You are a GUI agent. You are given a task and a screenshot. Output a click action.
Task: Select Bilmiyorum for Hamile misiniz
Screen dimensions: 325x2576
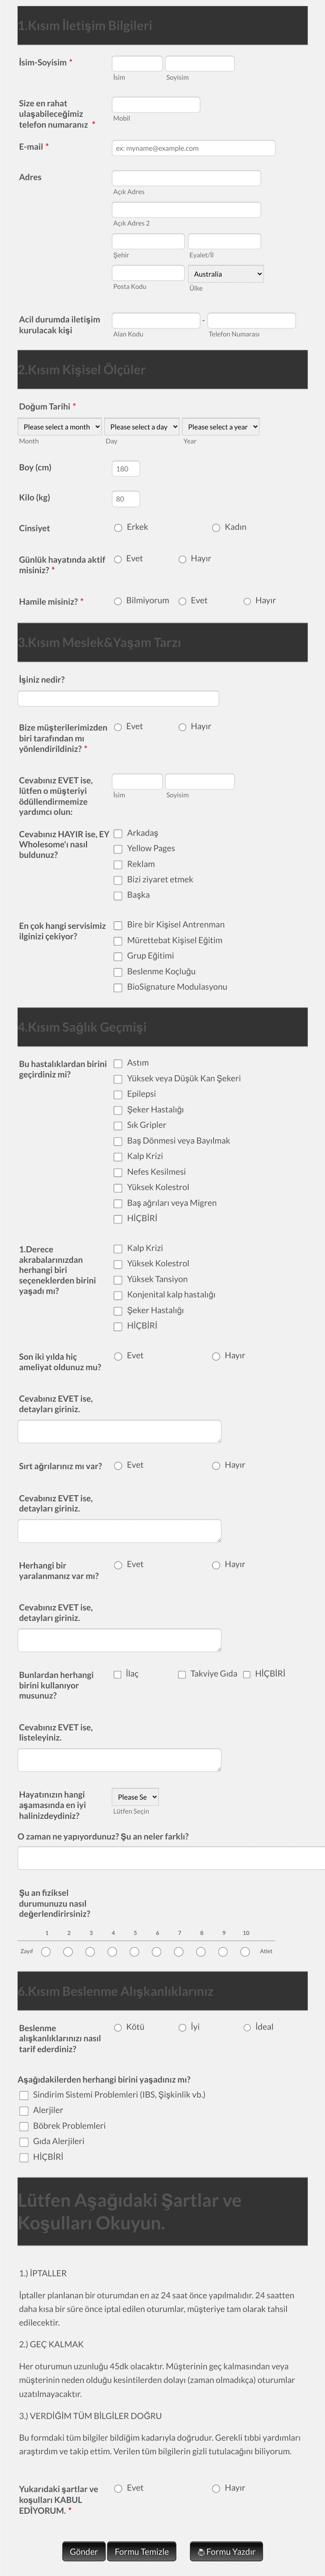(118, 601)
